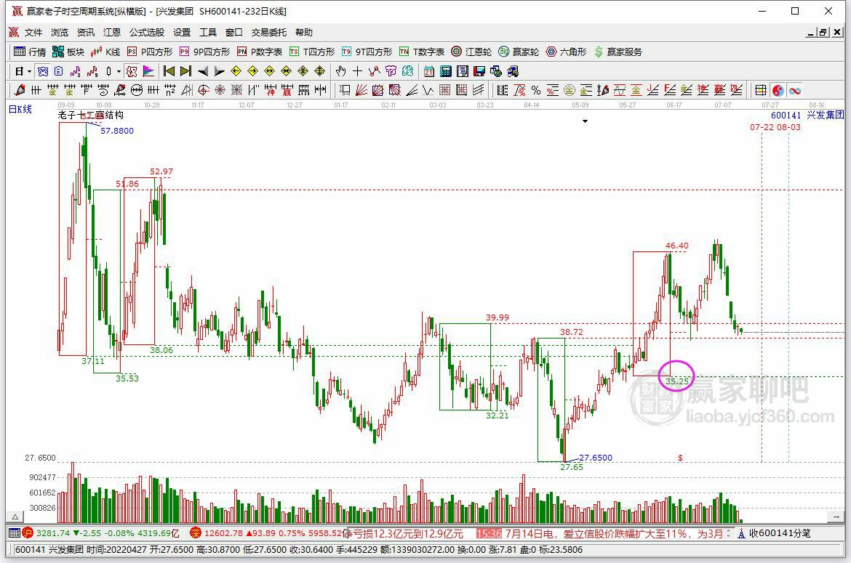Click the 57.8800 high price label

coord(116,131)
